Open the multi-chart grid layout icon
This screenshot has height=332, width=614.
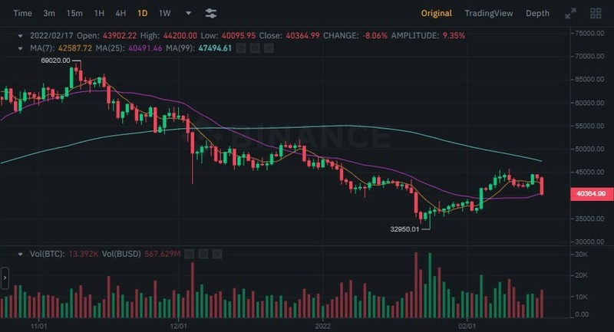tap(596, 13)
